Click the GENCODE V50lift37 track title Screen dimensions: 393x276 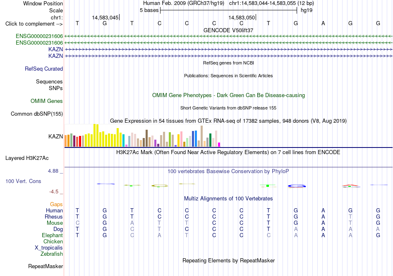point(228,30)
